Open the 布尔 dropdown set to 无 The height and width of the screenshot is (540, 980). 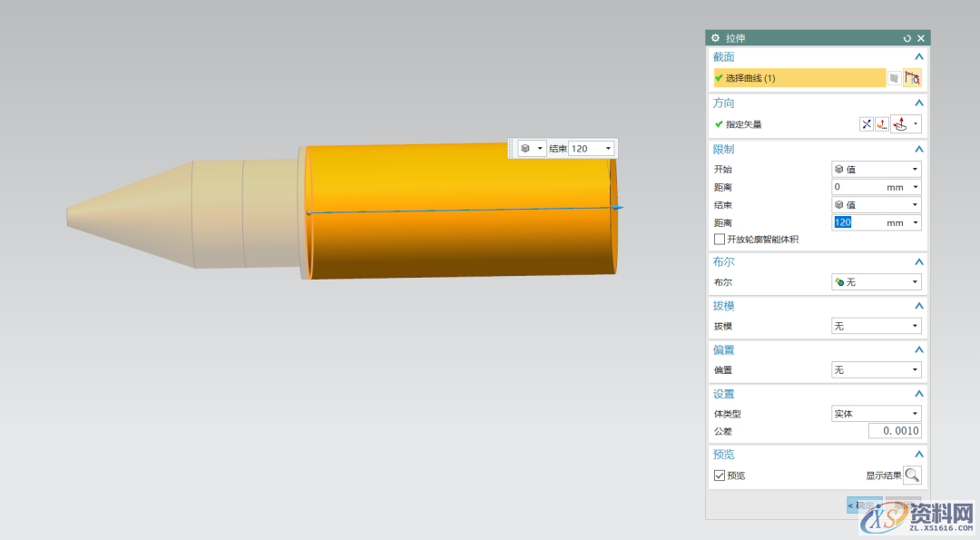[x=876, y=282]
